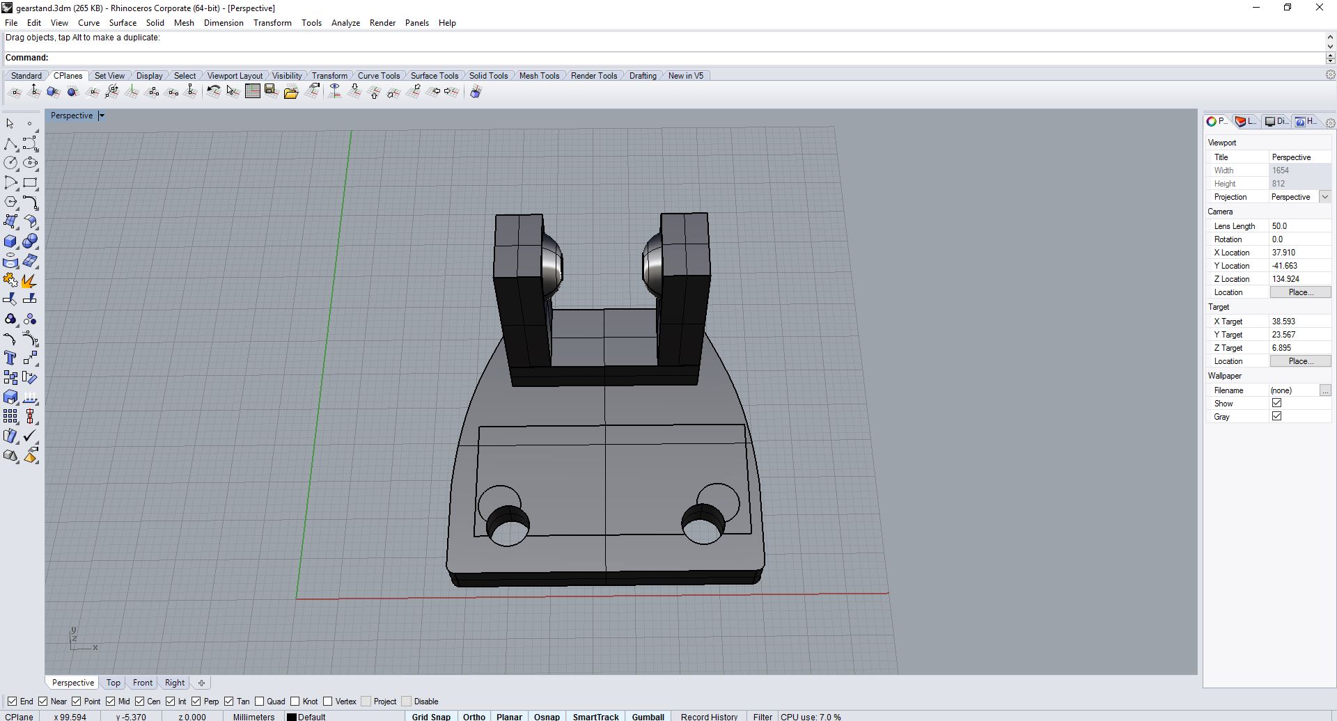This screenshot has height=721, width=1337.
Task: Open the Projection dropdown in properties
Action: point(1324,197)
